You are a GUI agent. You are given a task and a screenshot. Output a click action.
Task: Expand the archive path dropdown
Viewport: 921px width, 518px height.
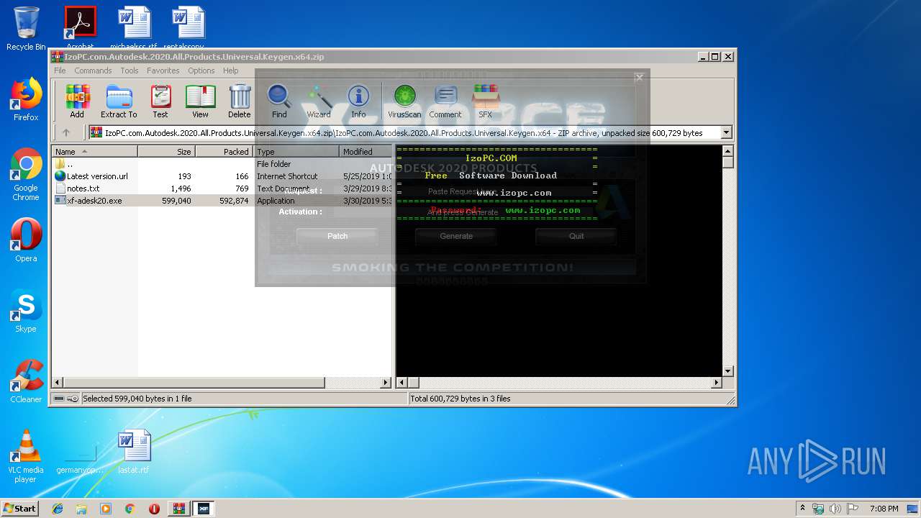coord(726,132)
